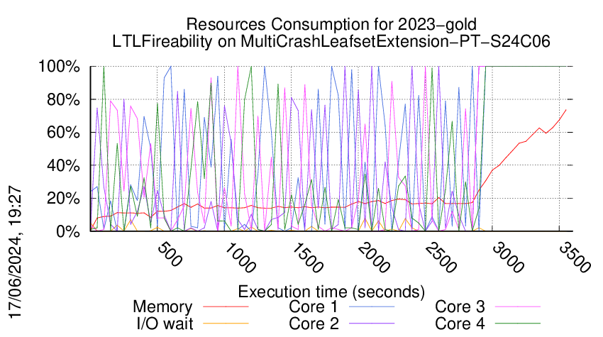The image size is (603, 337).
Task: Click the orange I/O wait legend line sample
Action: coord(226,324)
